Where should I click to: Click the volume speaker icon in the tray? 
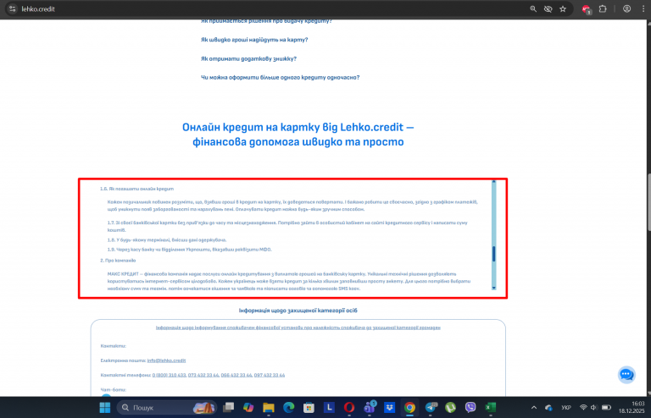pyautogui.click(x=593, y=408)
